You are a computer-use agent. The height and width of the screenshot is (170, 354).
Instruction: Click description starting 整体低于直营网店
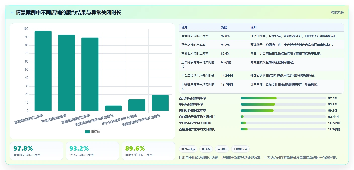click(292, 45)
